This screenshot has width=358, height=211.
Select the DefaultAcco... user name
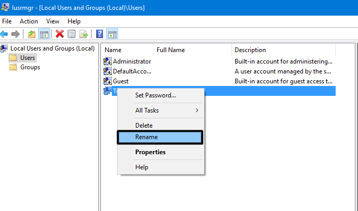click(x=132, y=71)
